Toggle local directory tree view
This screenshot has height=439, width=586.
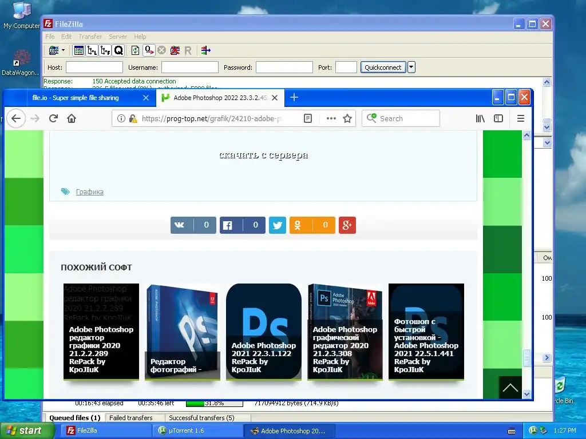point(92,50)
